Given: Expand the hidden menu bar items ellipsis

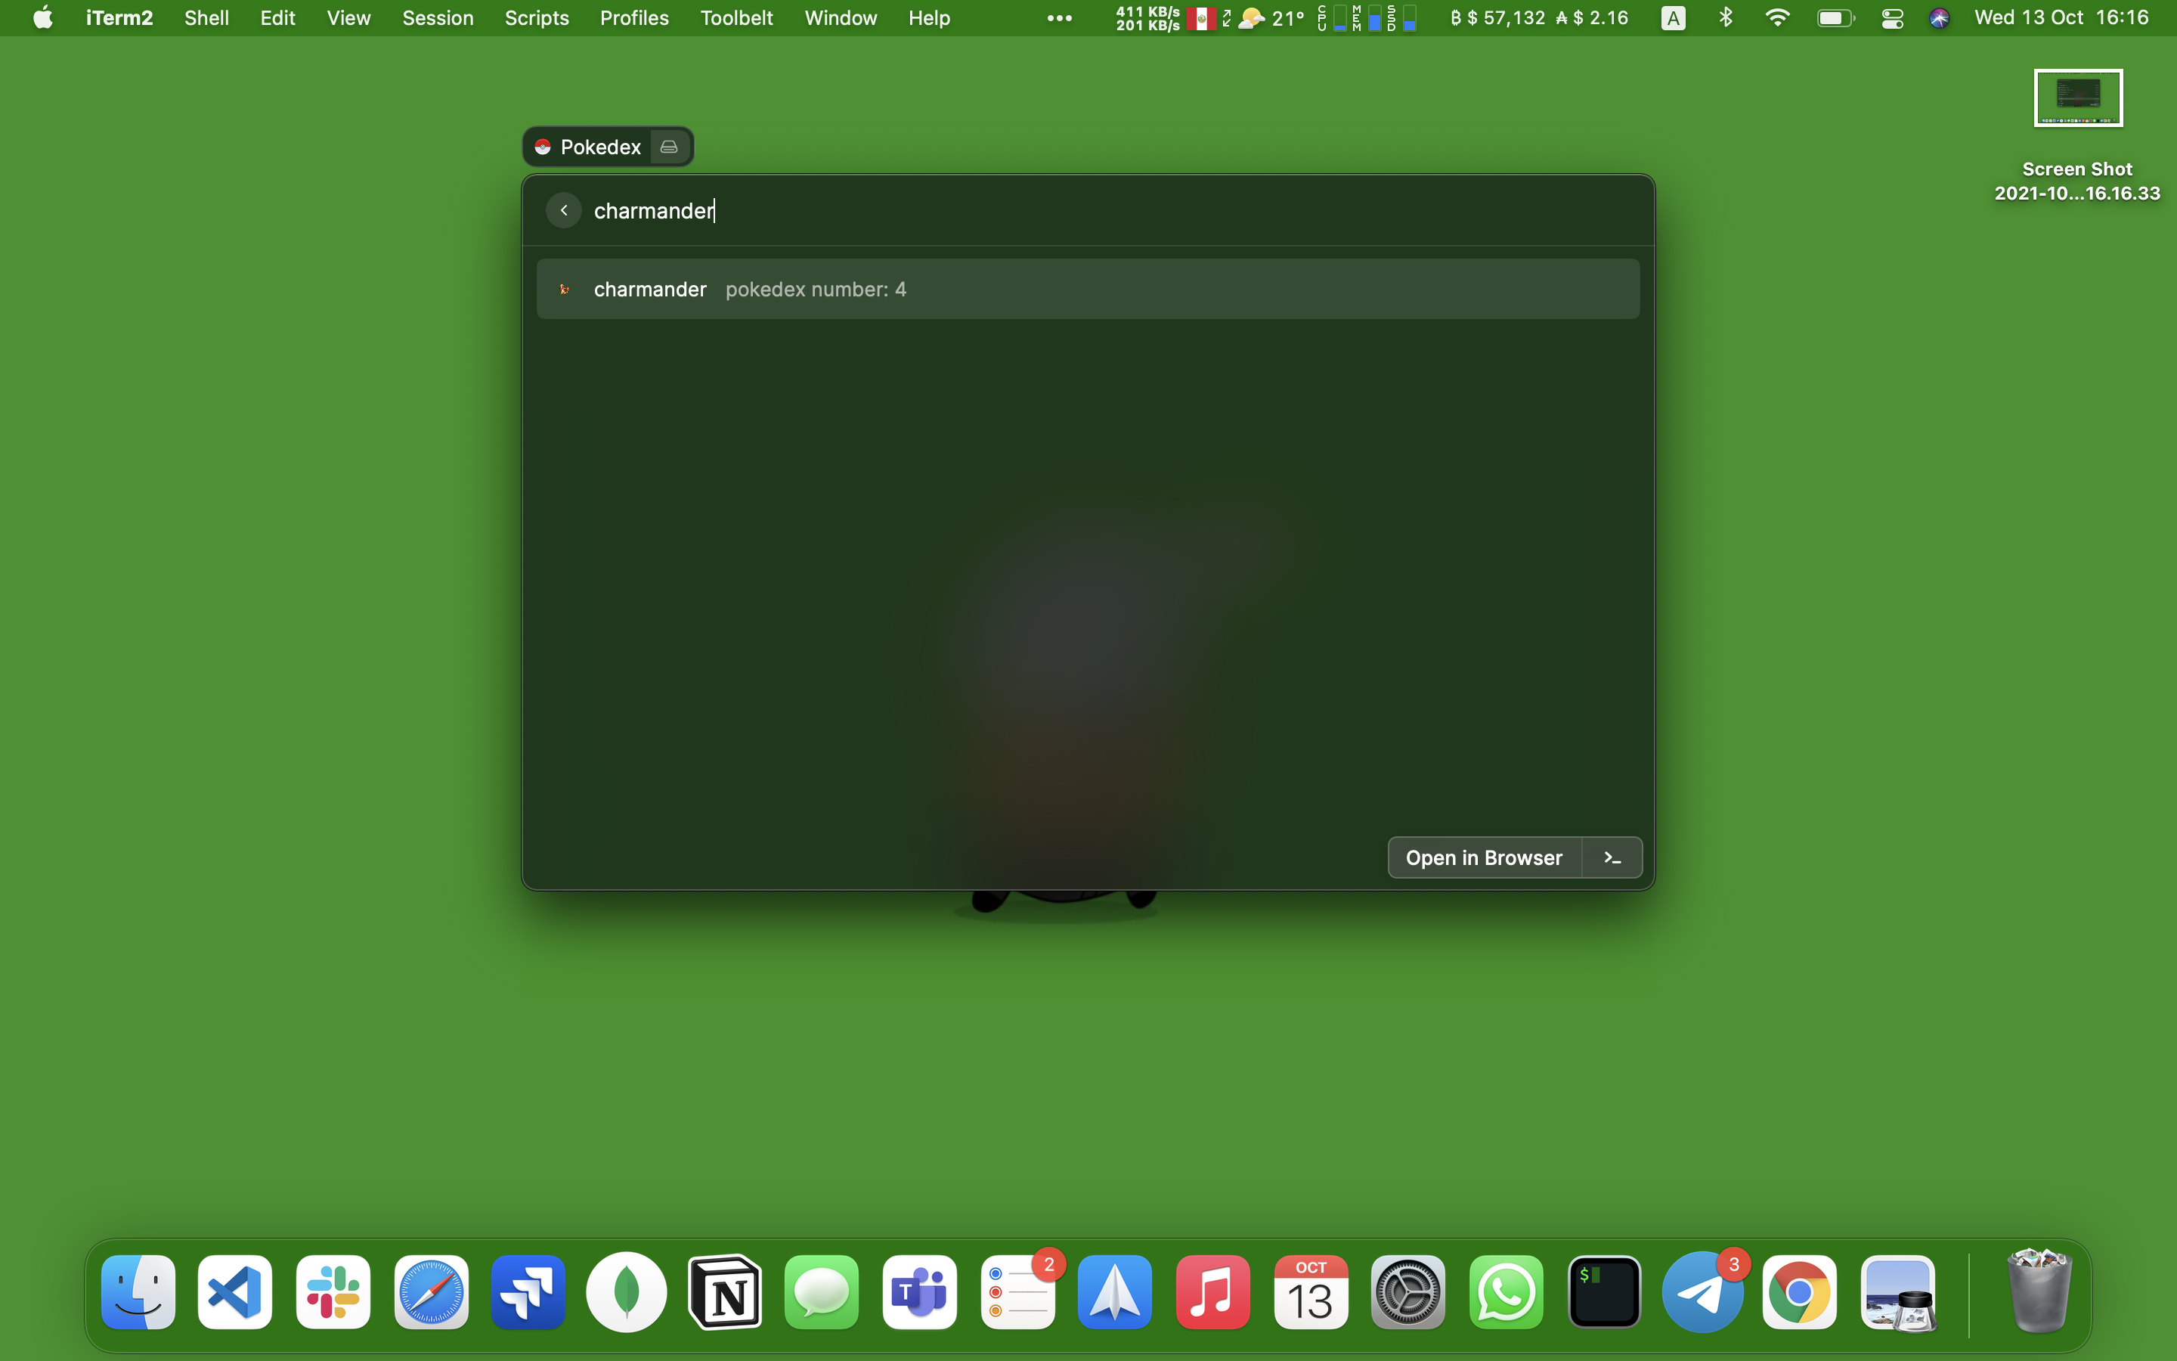Looking at the screenshot, I should (1059, 18).
